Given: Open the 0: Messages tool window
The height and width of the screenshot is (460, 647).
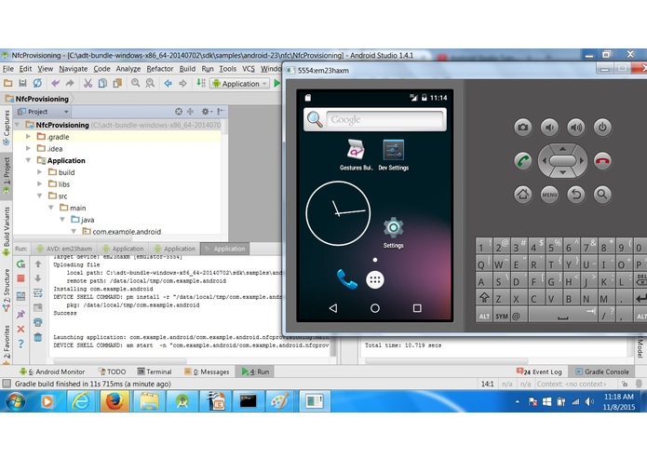Looking at the screenshot, I should pyautogui.click(x=207, y=372).
